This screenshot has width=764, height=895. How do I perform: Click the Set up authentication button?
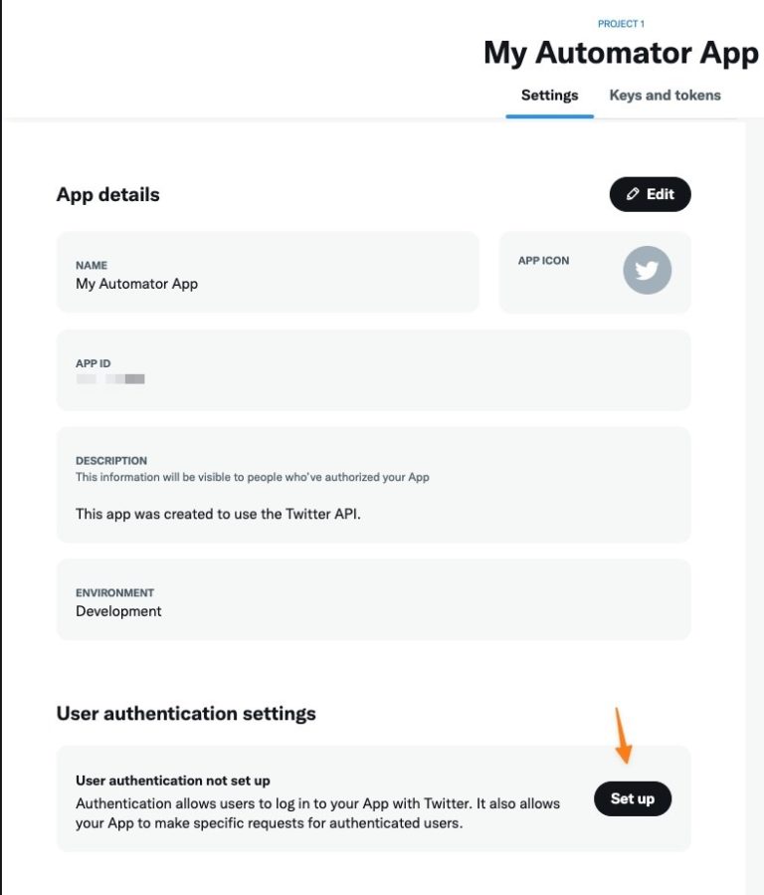[633, 798]
